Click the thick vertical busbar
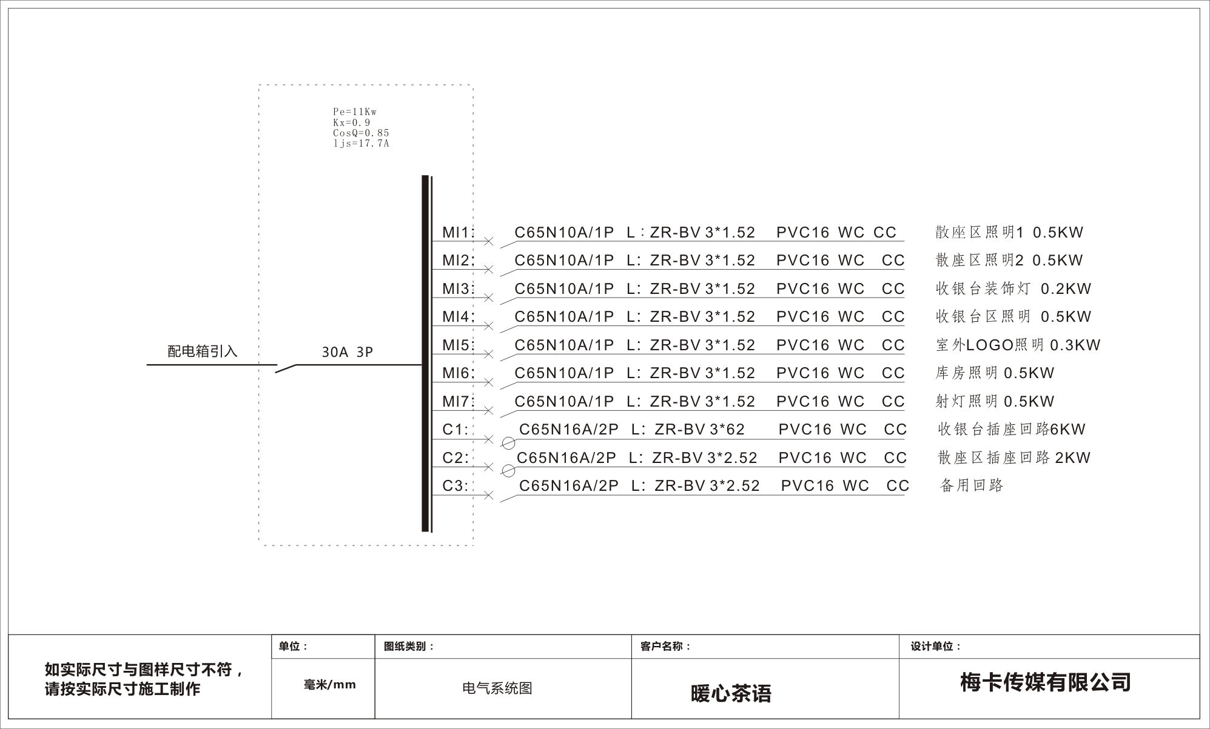This screenshot has height=729, width=1210. click(425, 353)
